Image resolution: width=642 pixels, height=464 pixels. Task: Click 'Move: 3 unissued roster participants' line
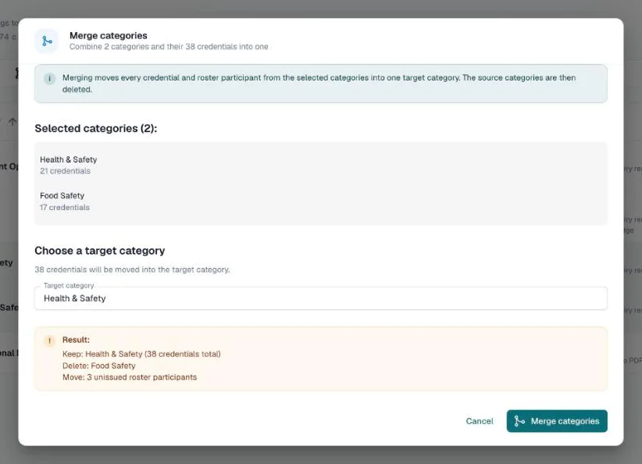[x=130, y=377]
